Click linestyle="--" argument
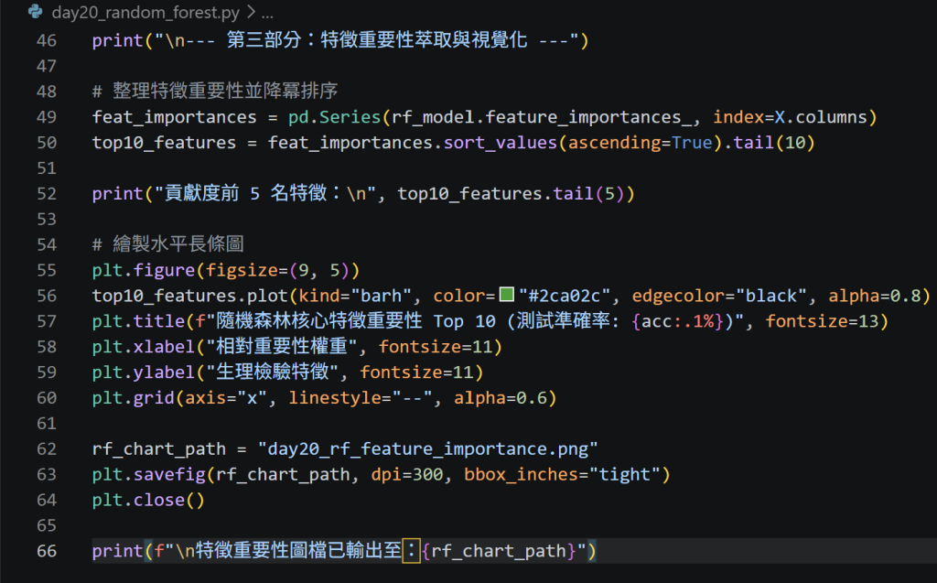This screenshot has height=583, width=937. point(361,398)
